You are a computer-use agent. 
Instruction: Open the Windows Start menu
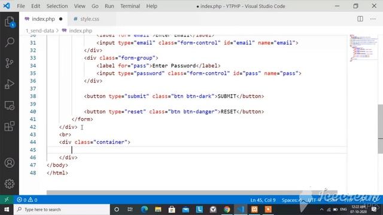[7, 210]
